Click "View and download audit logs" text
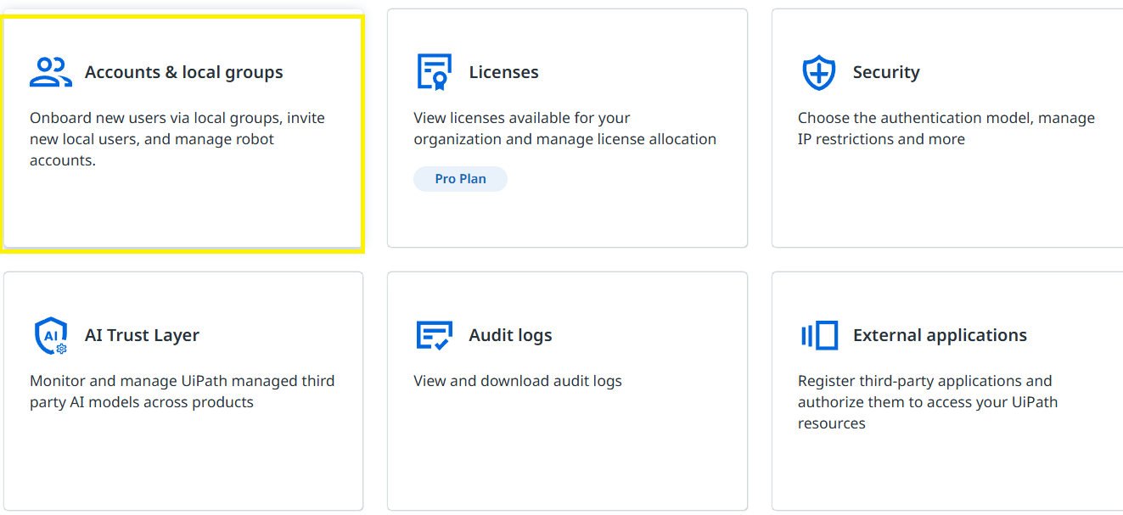1123x515 pixels. (x=518, y=381)
